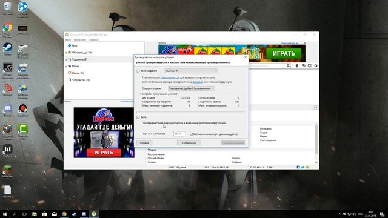Click the DHT status in the status bar
Screen dimensions: 388x218
(178, 167)
